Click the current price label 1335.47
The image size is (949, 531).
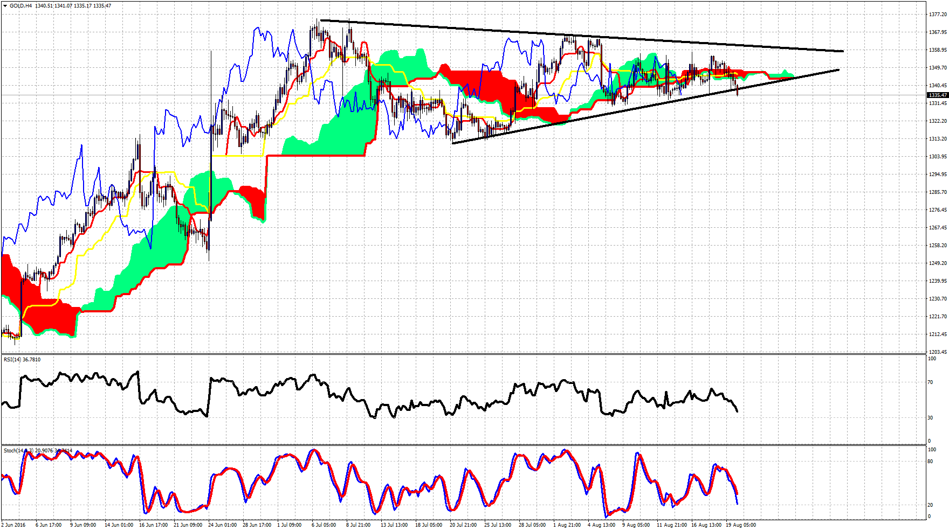pyautogui.click(x=937, y=95)
